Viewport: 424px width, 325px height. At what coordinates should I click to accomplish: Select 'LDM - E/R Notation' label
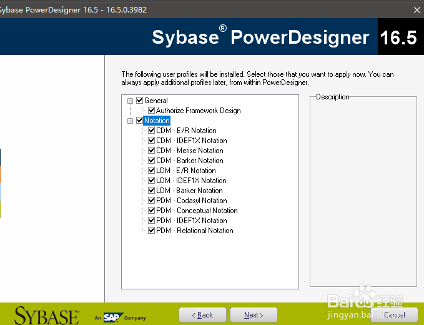pos(186,171)
